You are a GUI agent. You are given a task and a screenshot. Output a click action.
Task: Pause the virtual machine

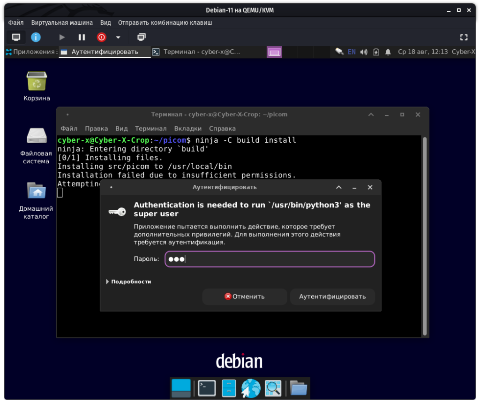click(82, 37)
